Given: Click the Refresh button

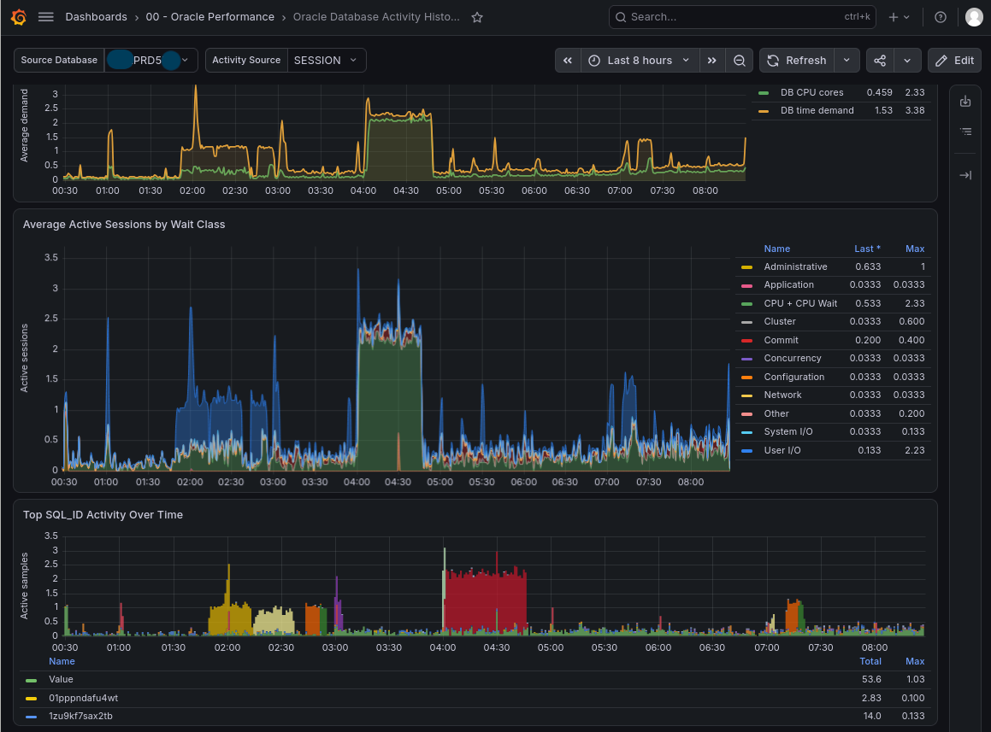Looking at the screenshot, I should click(796, 61).
